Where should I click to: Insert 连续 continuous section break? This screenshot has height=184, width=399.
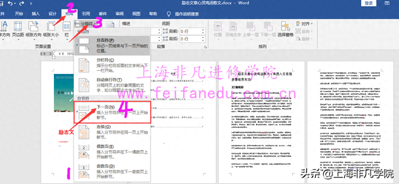[112, 132]
